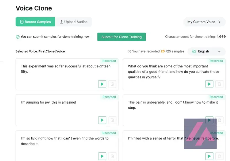Play the 'sense of terror' sample

[x=209, y=156]
